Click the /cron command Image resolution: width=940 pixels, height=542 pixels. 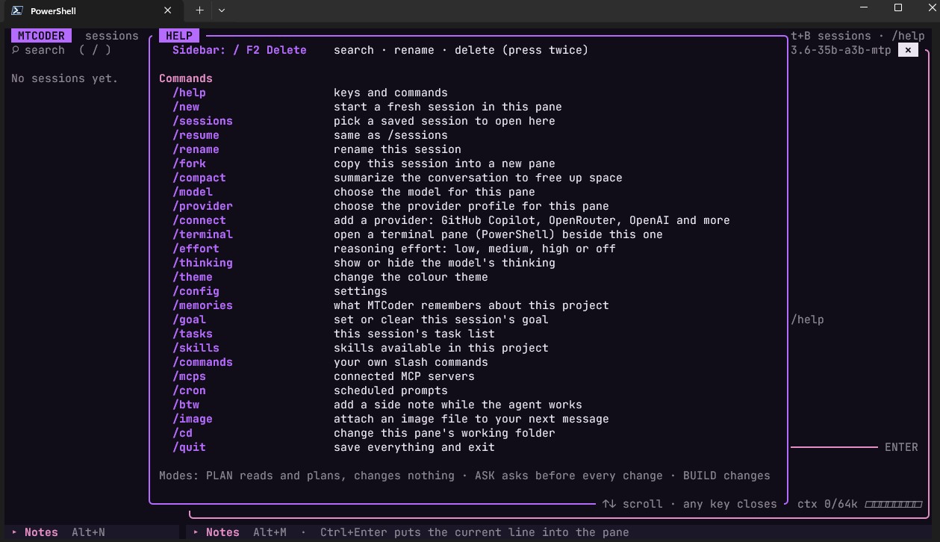(189, 390)
